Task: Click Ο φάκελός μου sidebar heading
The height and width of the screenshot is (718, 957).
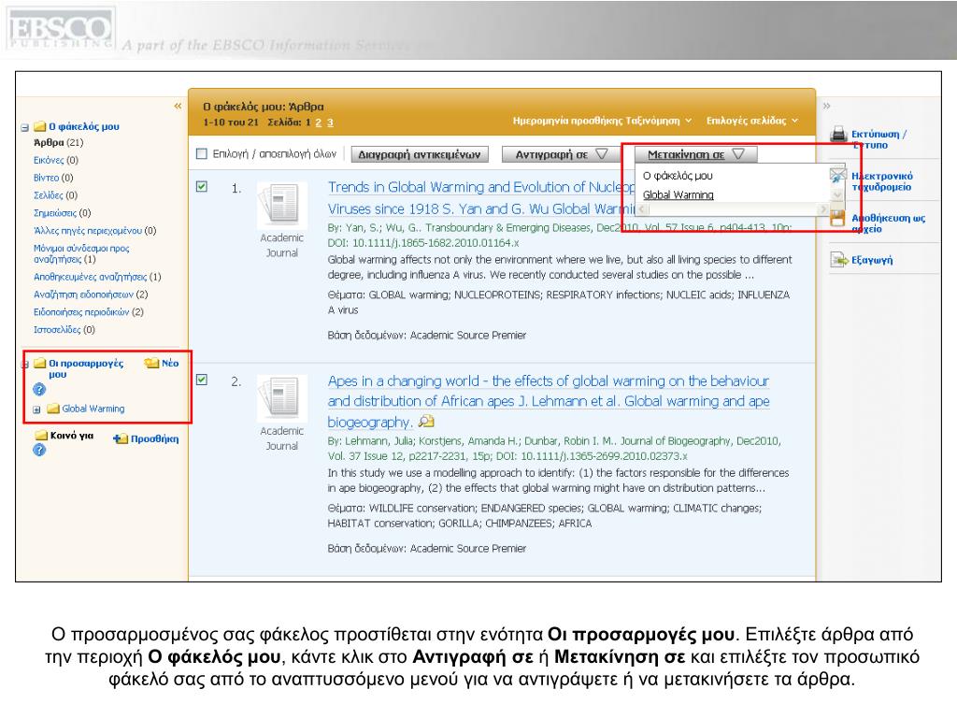Action: (84, 126)
